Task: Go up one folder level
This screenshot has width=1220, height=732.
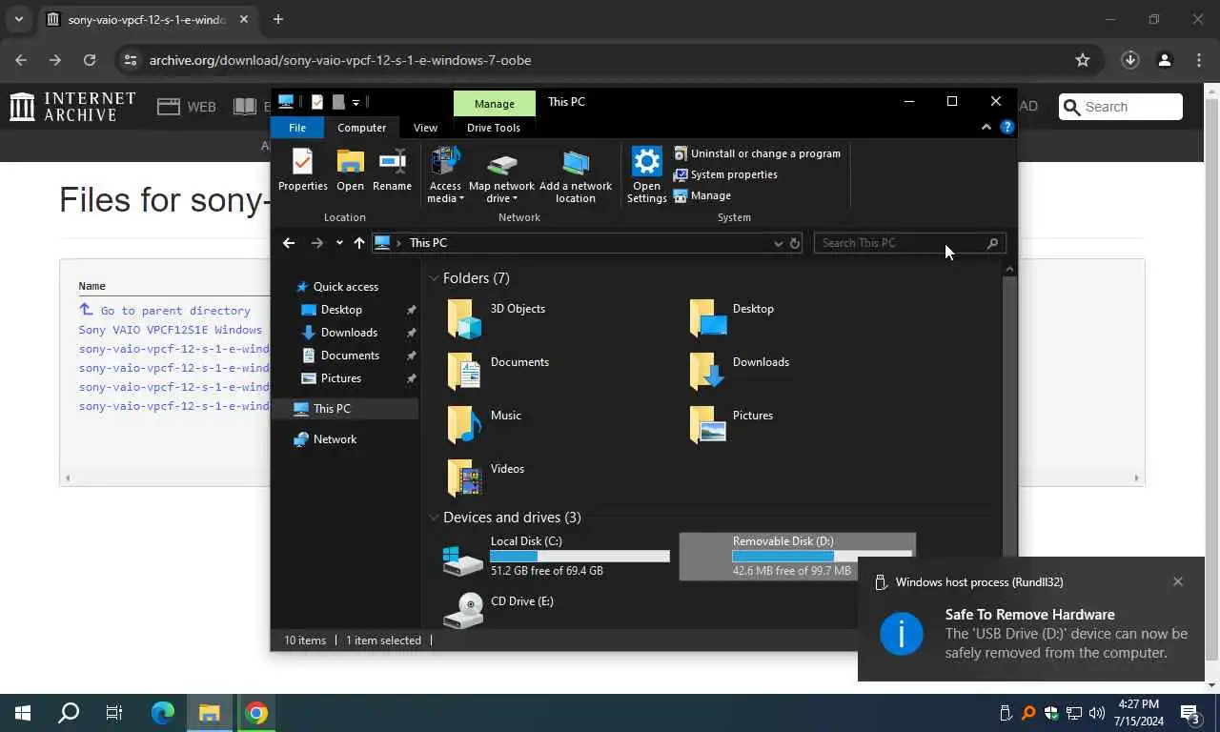Action: [x=359, y=243]
